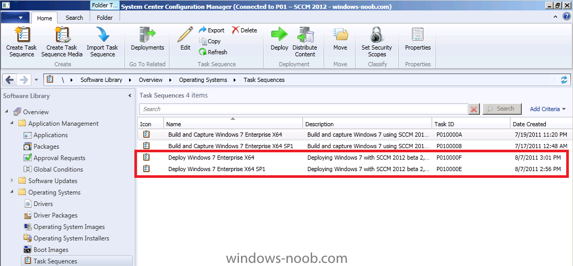Select Deploy Windows 7 Enterprise X64 row

pyautogui.click(x=354, y=158)
